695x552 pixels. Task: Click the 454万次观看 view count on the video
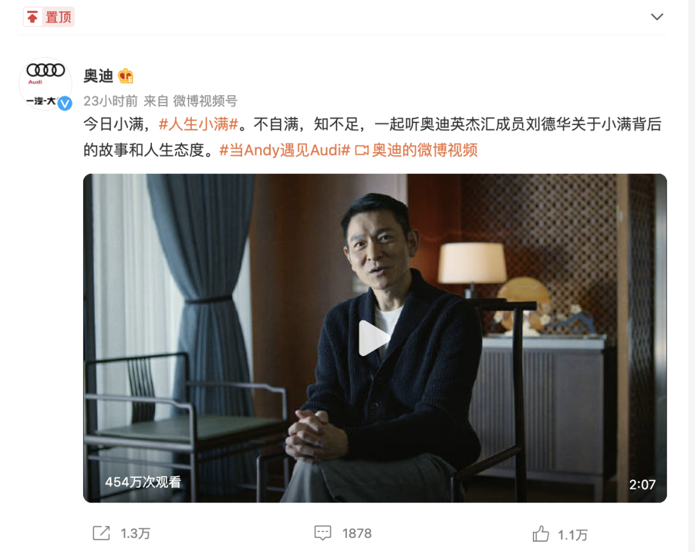[x=143, y=482]
